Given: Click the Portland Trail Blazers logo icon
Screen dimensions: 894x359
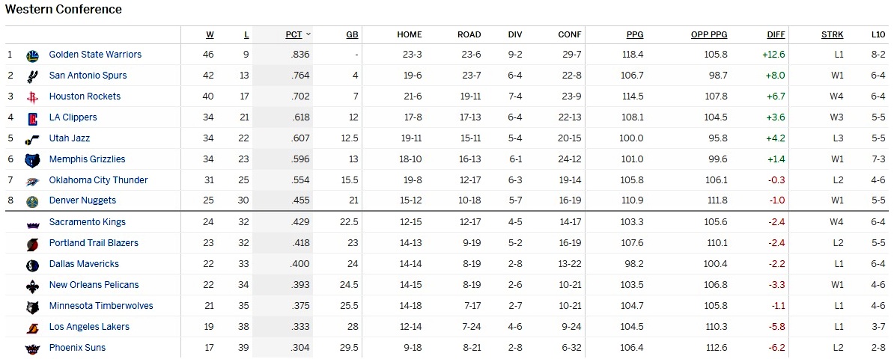Looking at the screenshot, I should pos(32,243).
